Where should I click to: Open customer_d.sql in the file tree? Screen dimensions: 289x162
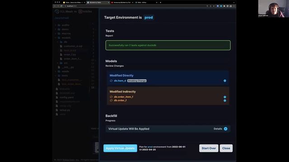point(73,46)
